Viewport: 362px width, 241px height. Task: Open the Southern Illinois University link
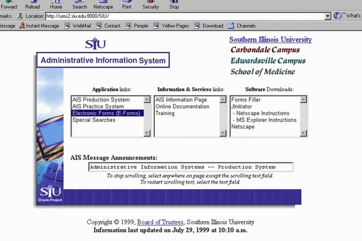tap(271, 39)
